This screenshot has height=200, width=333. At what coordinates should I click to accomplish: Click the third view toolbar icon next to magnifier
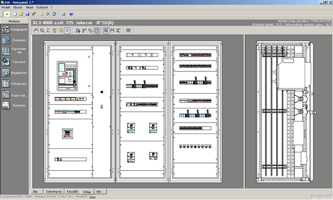[x=48, y=31]
